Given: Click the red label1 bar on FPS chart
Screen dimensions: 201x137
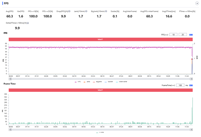Looking at the screenshot, I should coord(100,39).
